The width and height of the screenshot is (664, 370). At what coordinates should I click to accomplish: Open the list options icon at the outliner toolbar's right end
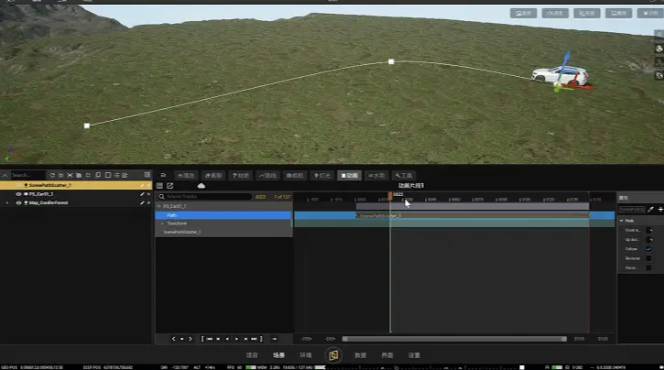point(147,175)
